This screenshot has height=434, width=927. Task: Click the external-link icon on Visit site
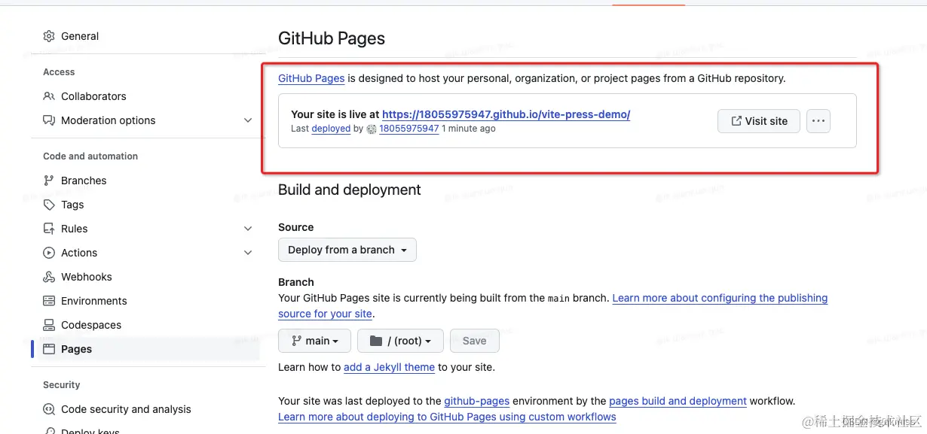(x=736, y=121)
